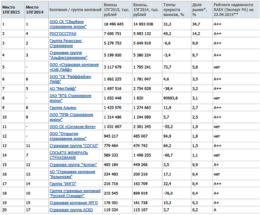The image size is (260, 215).
Task: Select the value 945 217
Action: point(111,136)
